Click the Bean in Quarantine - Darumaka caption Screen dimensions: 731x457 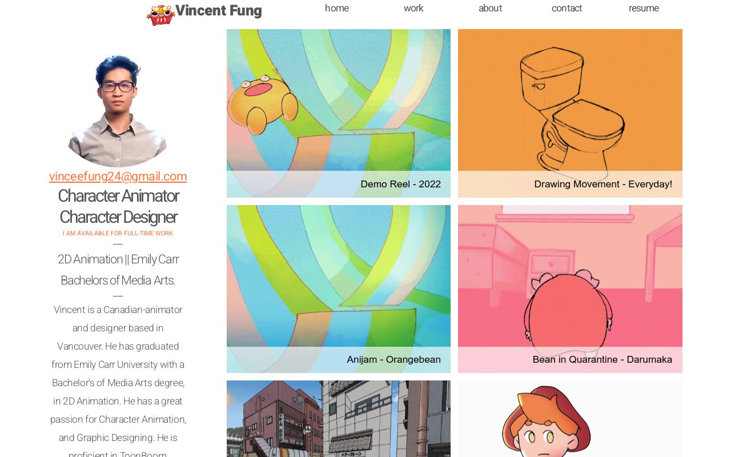603,359
